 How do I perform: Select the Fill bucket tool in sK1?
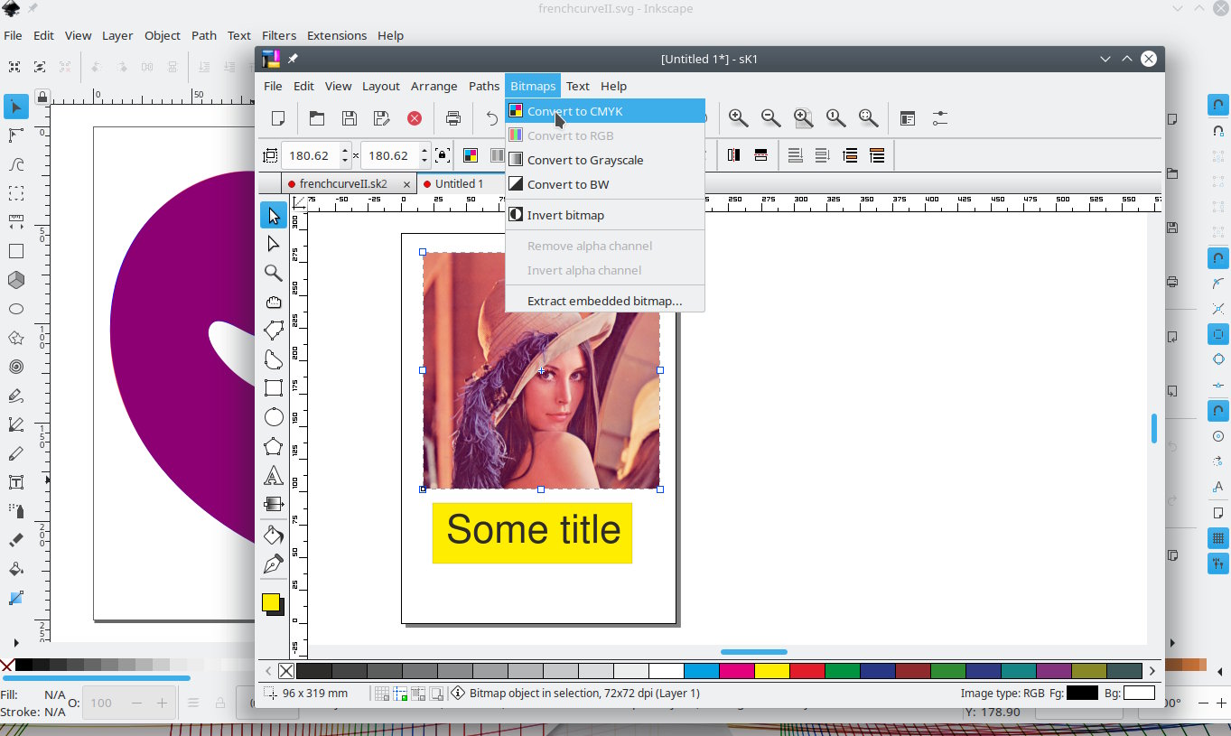point(273,536)
